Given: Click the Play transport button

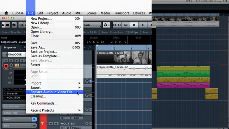Looking at the screenshot, I should 143,25.
